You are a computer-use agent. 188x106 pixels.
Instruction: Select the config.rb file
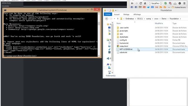[123, 40]
